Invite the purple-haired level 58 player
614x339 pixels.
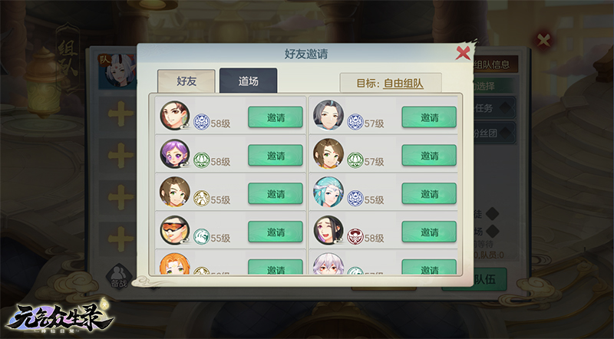point(276,156)
